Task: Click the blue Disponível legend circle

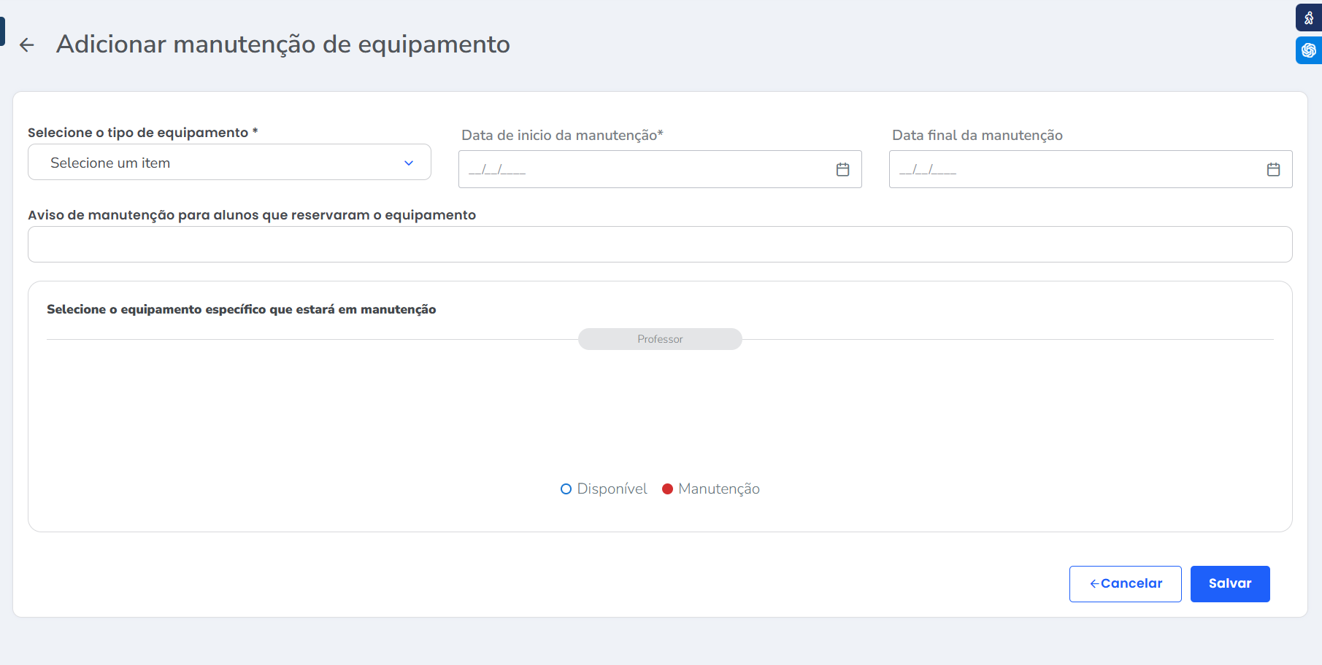Action: pos(566,489)
